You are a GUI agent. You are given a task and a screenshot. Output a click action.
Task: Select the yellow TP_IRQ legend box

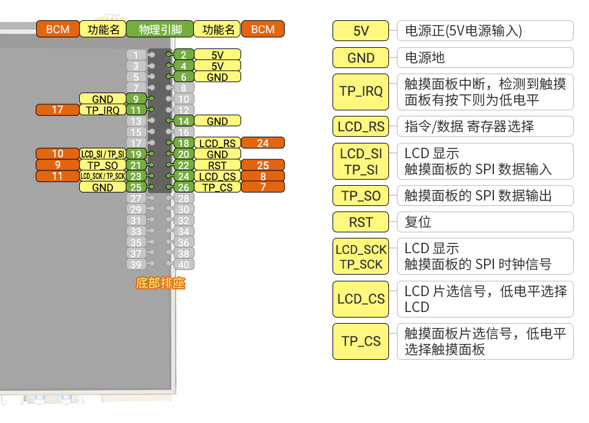point(361,92)
